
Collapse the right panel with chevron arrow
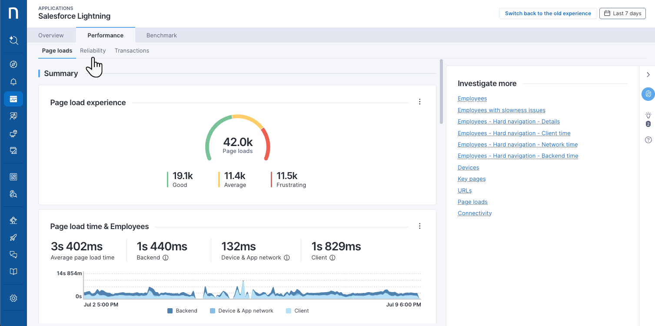pos(648,75)
